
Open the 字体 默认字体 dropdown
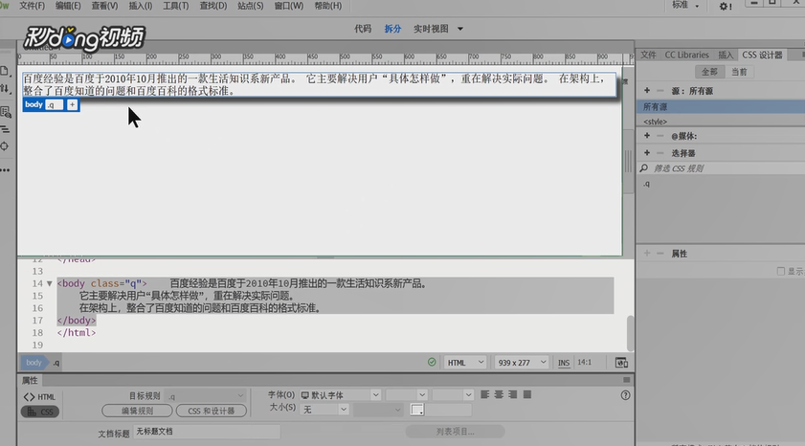[x=340, y=394]
